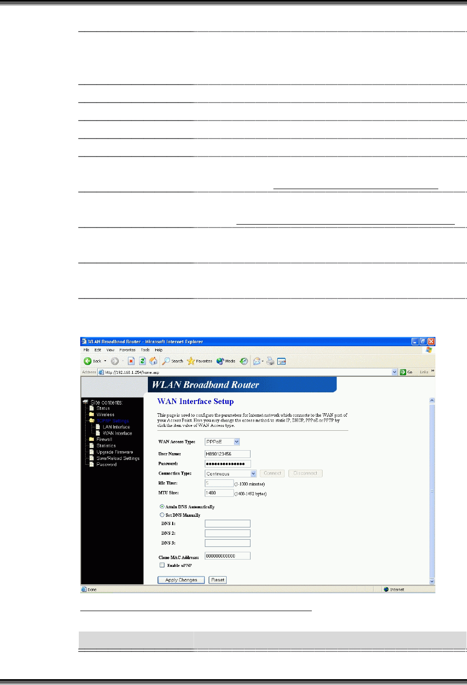Open the Media toolbar button
Image resolution: width=467 pixels, height=685 pixels.
pos(226,361)
